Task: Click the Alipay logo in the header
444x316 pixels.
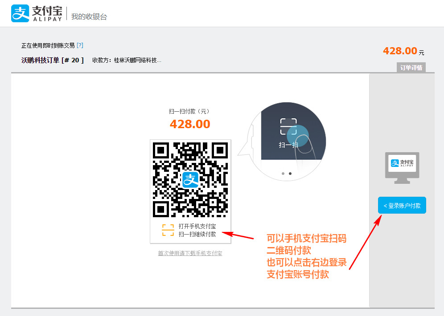Action: 37,13
